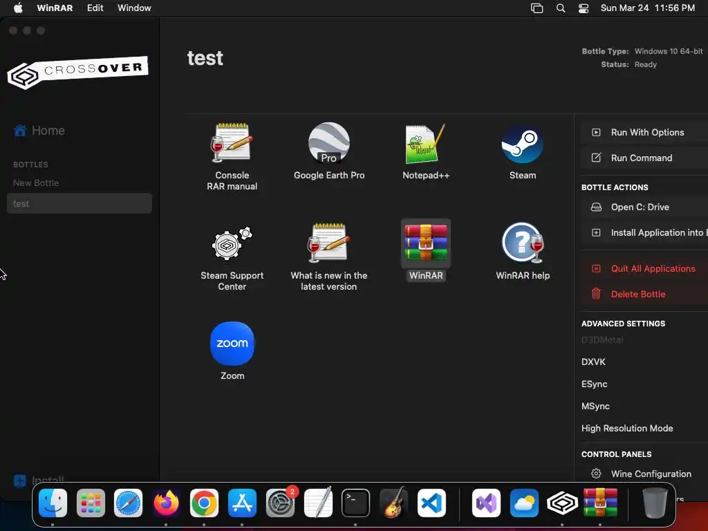
Task: Click the 'test' bottle title heading
Action: 205,58
